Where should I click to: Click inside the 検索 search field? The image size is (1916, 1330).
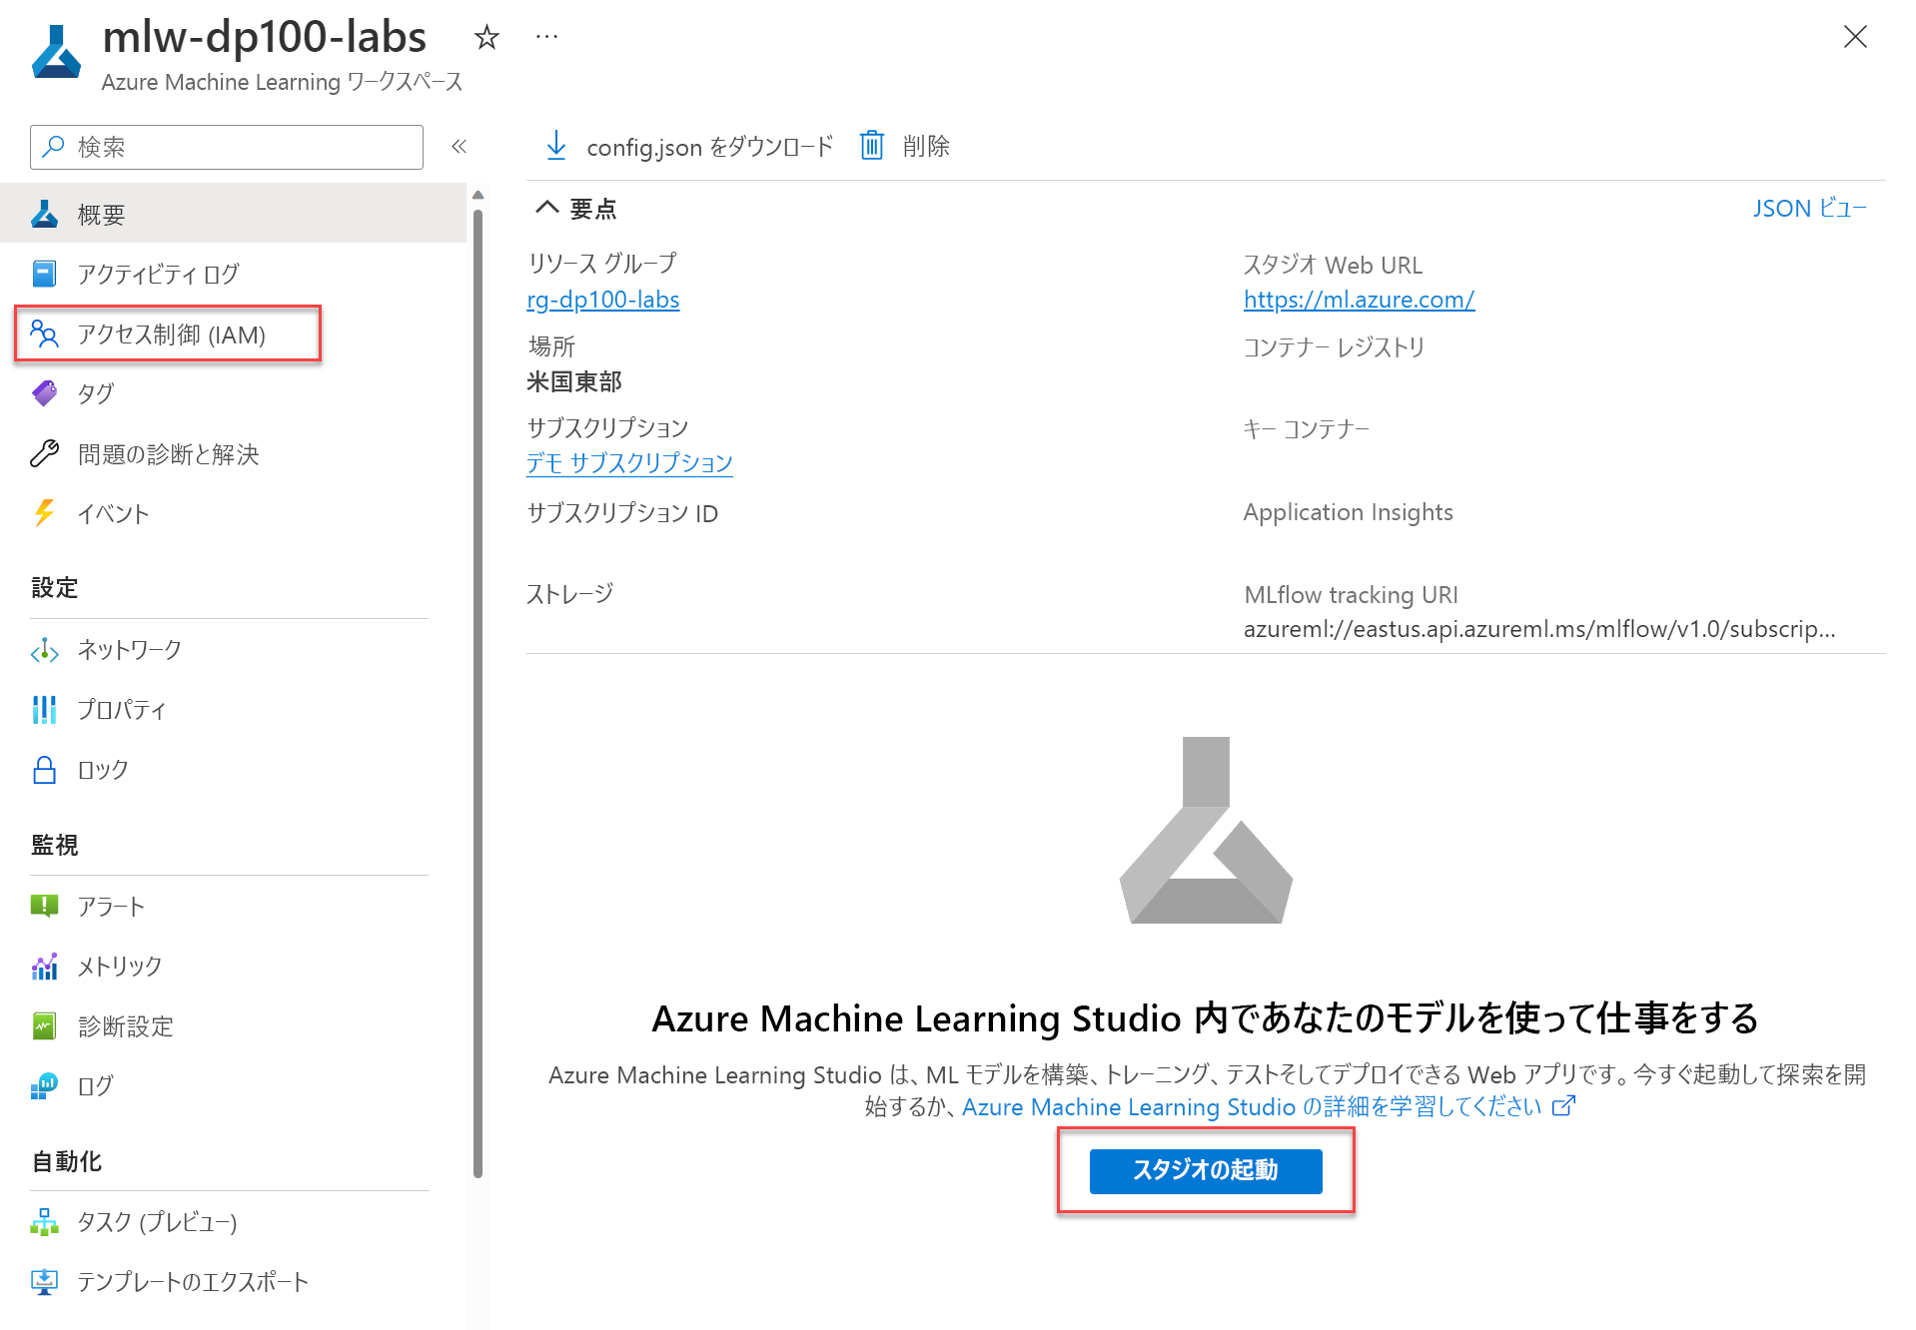[x=226, y=147]
